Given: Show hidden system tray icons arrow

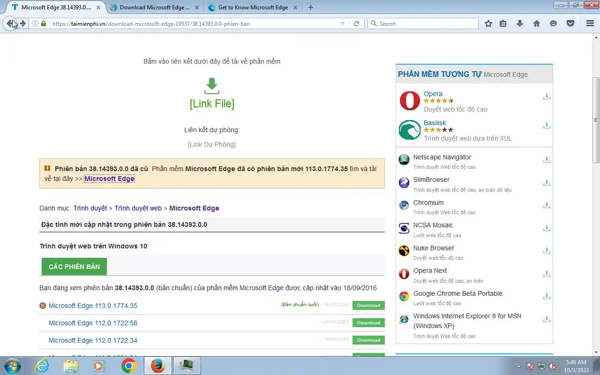Looking at the screenshot, I should pyautogui.click(x=518, y=366).
